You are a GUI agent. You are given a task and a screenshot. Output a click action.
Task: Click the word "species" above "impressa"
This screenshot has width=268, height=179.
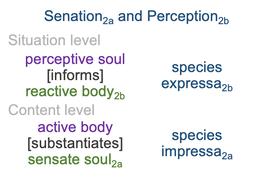coord(197,136)
